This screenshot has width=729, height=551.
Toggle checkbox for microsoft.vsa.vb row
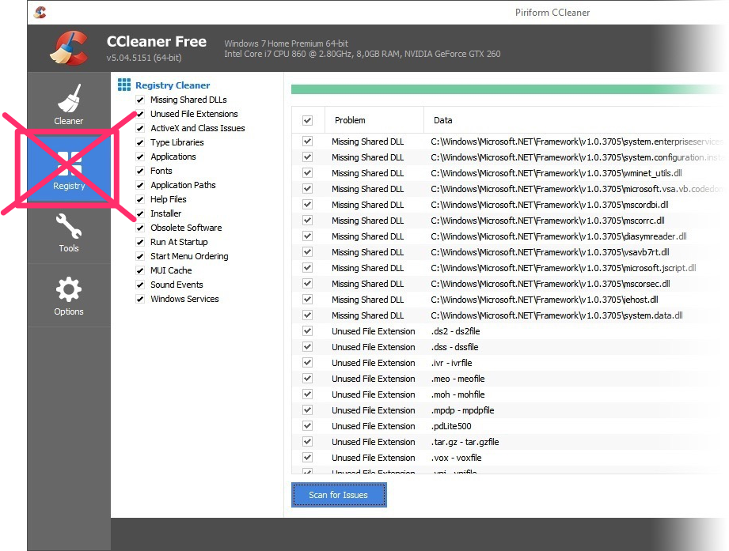(x=307, y=188)
